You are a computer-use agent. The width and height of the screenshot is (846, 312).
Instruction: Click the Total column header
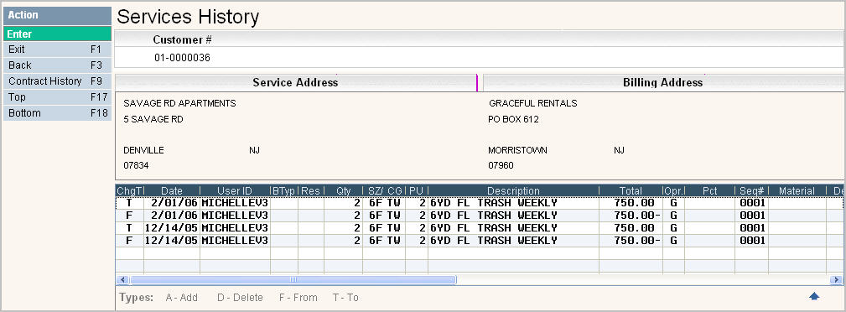tap(631, 191)
